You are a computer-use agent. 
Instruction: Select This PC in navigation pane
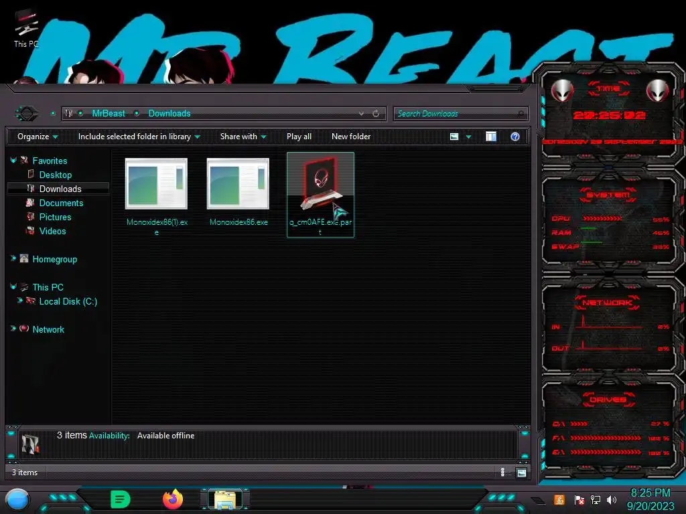point(48,287)
